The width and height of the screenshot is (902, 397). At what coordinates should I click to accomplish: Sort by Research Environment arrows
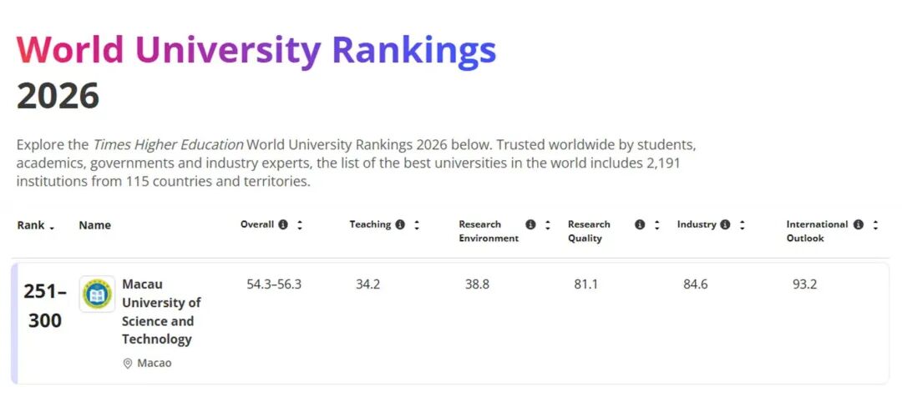click(548, 225)
